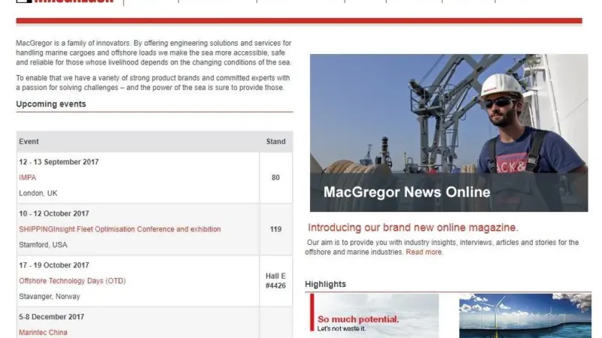602x338 pixels.
Task: Select the '12 - 13 September 2017' date text
Action: (59, 162)
